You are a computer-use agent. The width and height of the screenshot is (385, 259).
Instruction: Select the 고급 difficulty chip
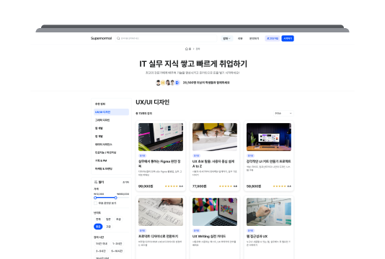click(108, 227)
